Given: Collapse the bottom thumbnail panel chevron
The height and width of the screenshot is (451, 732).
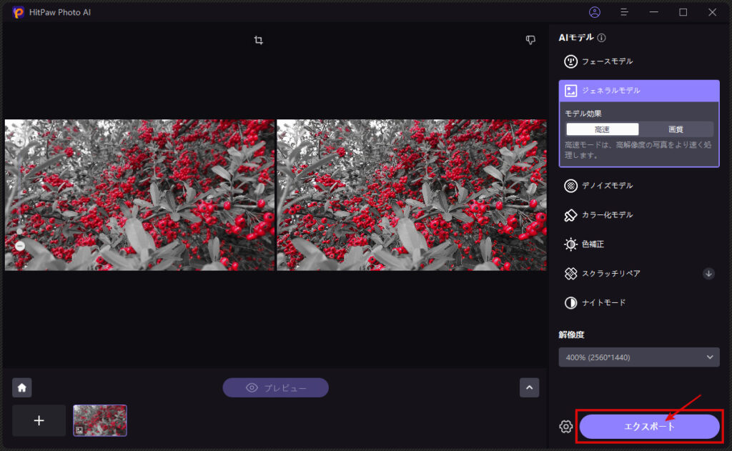Looking at the screenshot, I should [x=529, y=387].
